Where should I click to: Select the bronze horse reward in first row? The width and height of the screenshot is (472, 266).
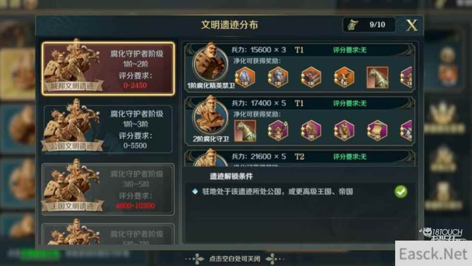377,77
